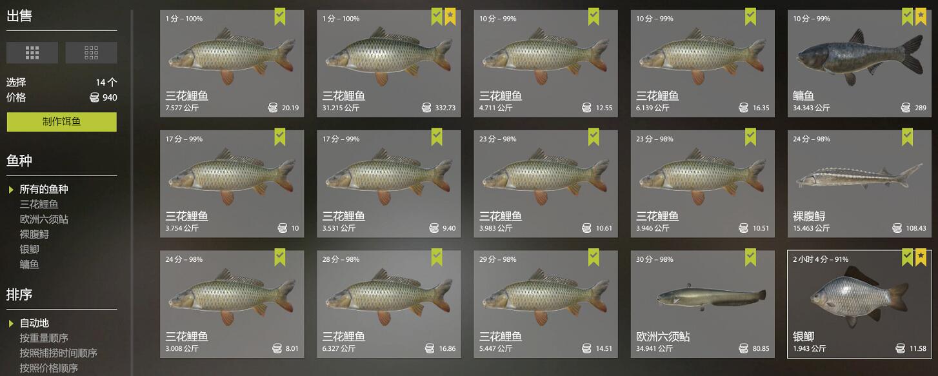This screenshot has width=938, height=376.
Task: Click star badge on the 鳙鱼 card
Action: 921,17
